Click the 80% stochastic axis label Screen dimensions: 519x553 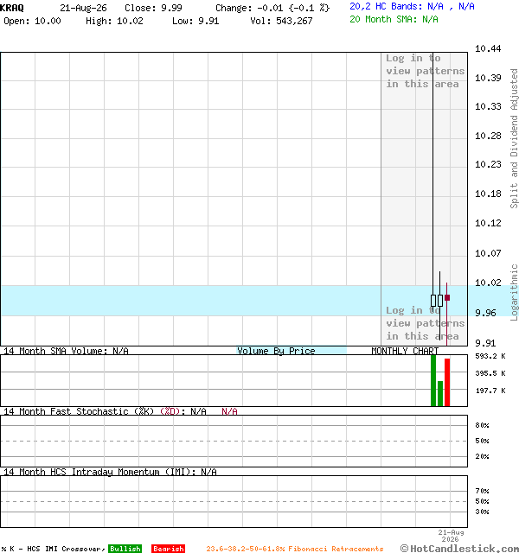pyautogui.click(x=482, y=425)
